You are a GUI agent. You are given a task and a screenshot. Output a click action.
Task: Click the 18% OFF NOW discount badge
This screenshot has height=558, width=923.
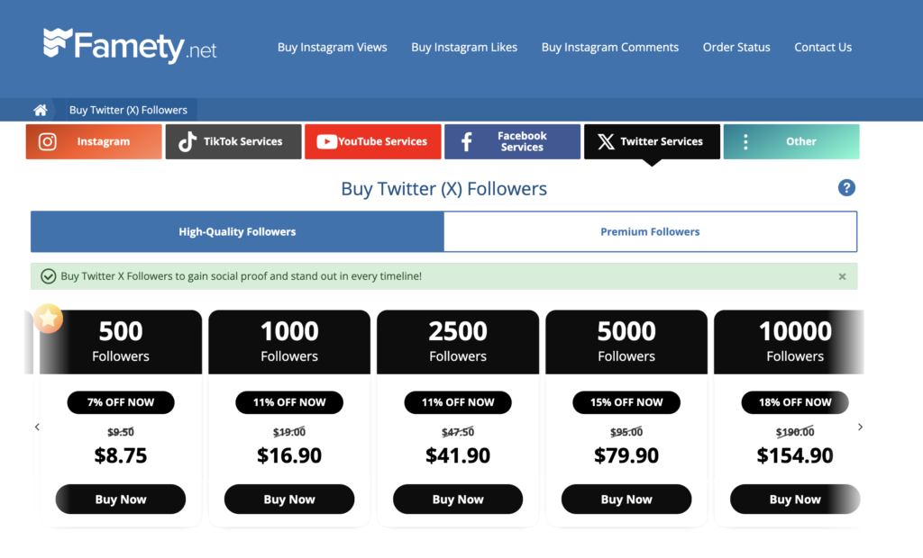[x=794, y=402]
